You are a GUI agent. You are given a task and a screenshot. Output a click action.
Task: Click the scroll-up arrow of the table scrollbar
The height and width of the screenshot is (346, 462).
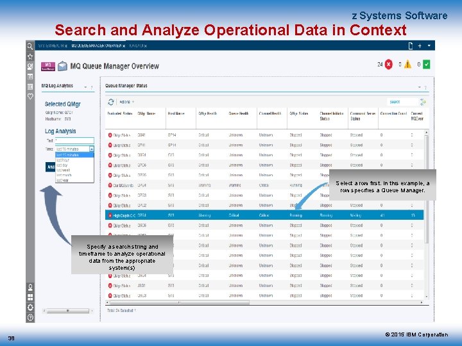tap(426, 133)
